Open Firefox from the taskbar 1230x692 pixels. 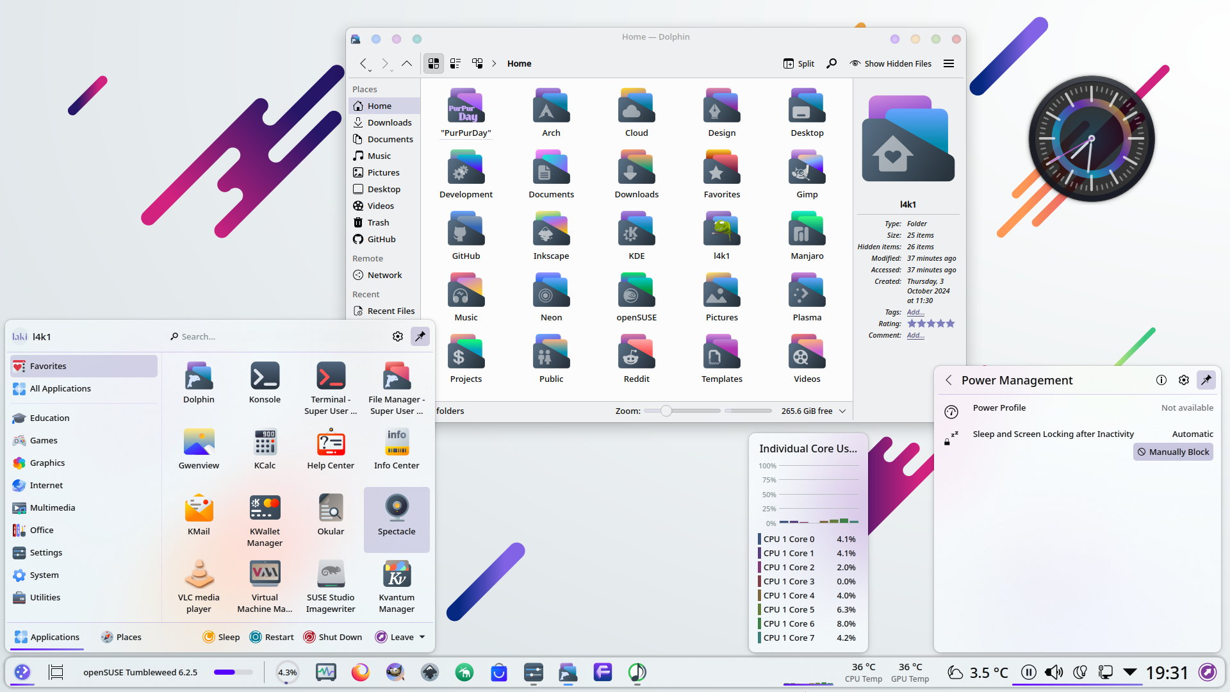(x=361, y=672)
